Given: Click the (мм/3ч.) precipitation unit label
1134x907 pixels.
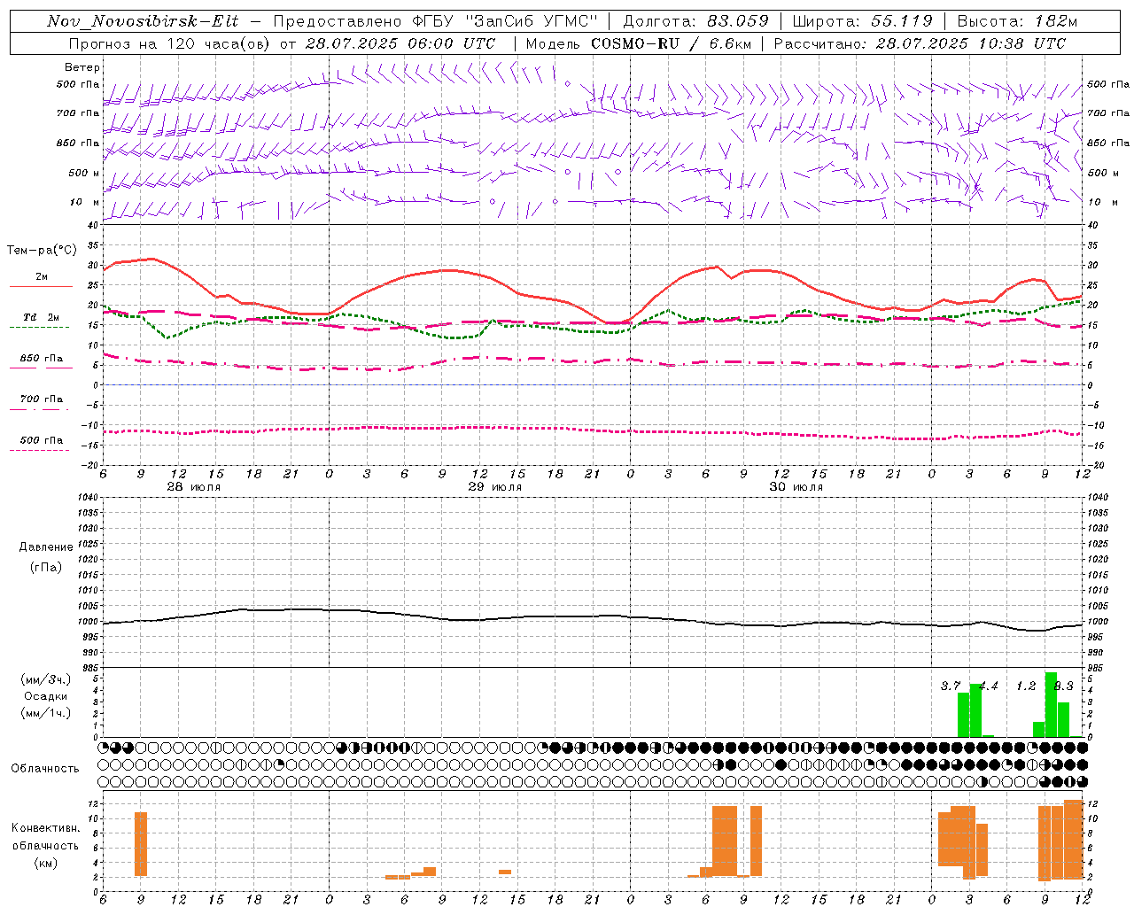Looking at the screenshot, I should tap(46, 679).
